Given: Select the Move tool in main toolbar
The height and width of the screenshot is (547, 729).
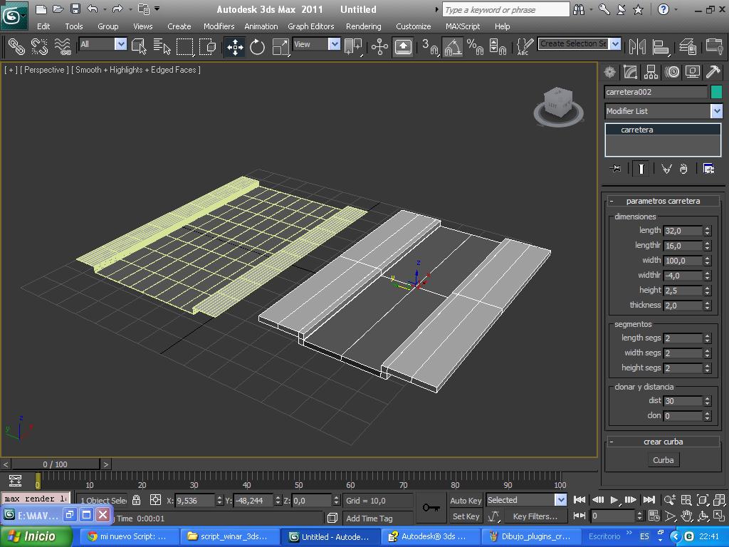Looking at the screenshot, I should coord(235,47).
